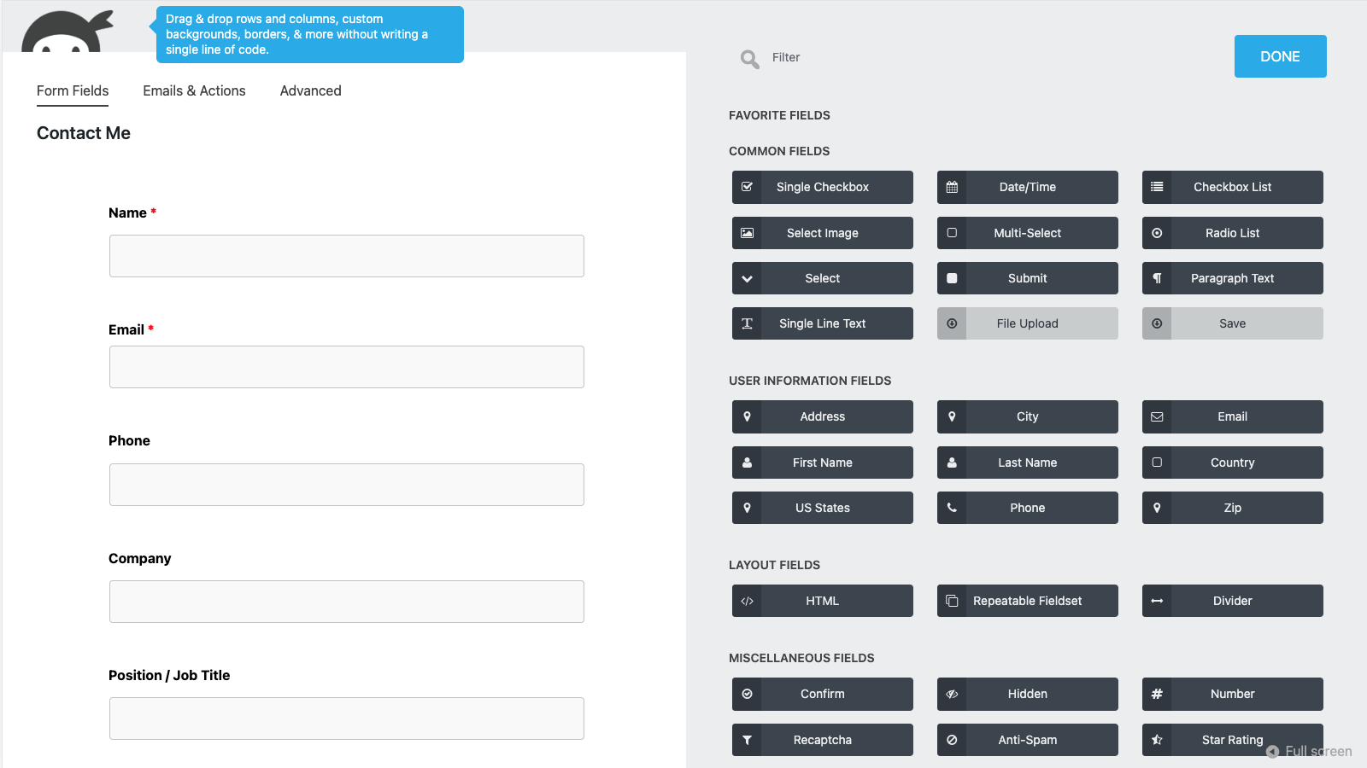Add a Checkbox List field
Screen dimensions: 1367x768
(1232, 187)
